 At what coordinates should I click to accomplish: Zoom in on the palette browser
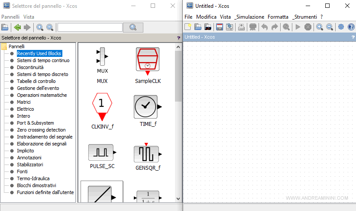(x=40, y=27)
